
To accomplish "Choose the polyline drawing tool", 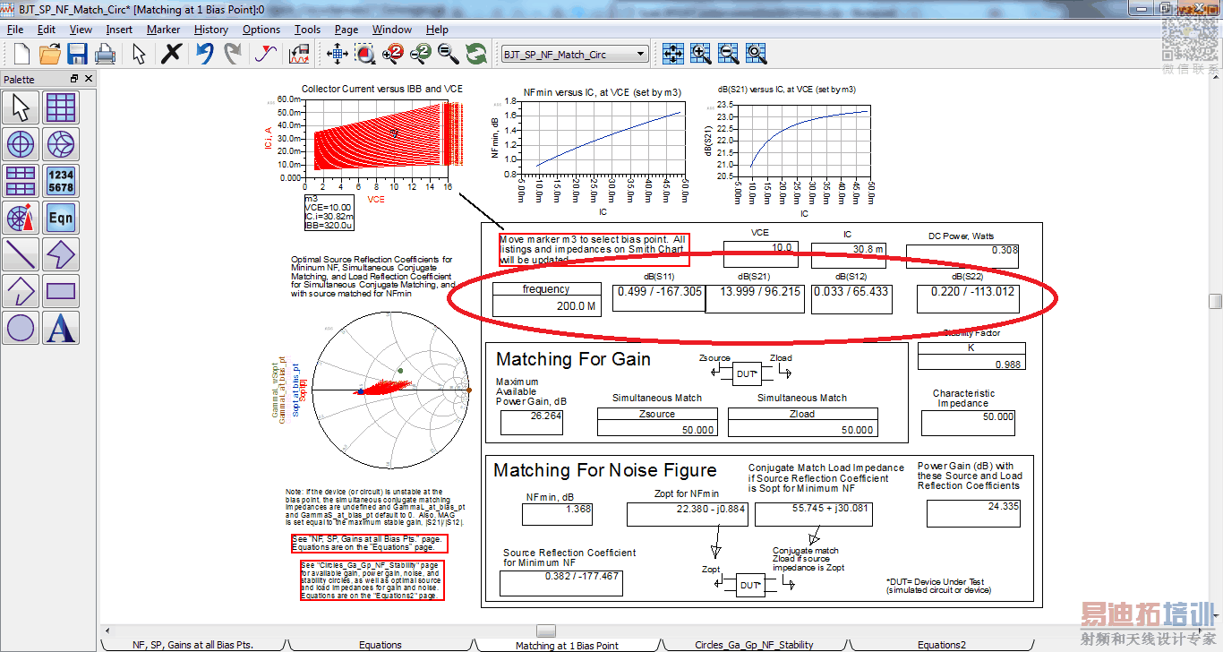I will tap(21, 291).
